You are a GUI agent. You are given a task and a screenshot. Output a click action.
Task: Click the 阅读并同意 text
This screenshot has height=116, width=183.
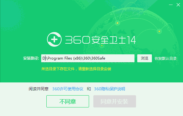39,89
